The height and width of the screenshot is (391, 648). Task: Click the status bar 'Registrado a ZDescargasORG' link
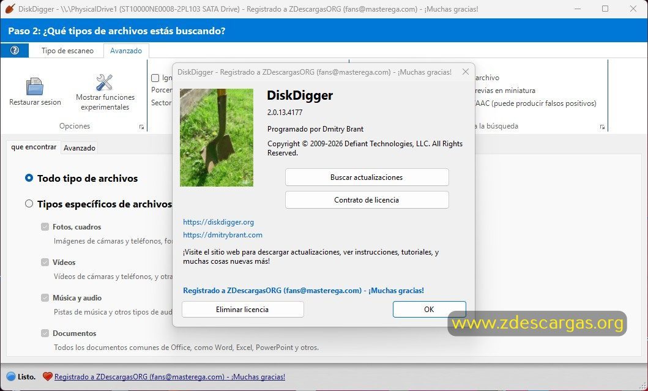169,376
